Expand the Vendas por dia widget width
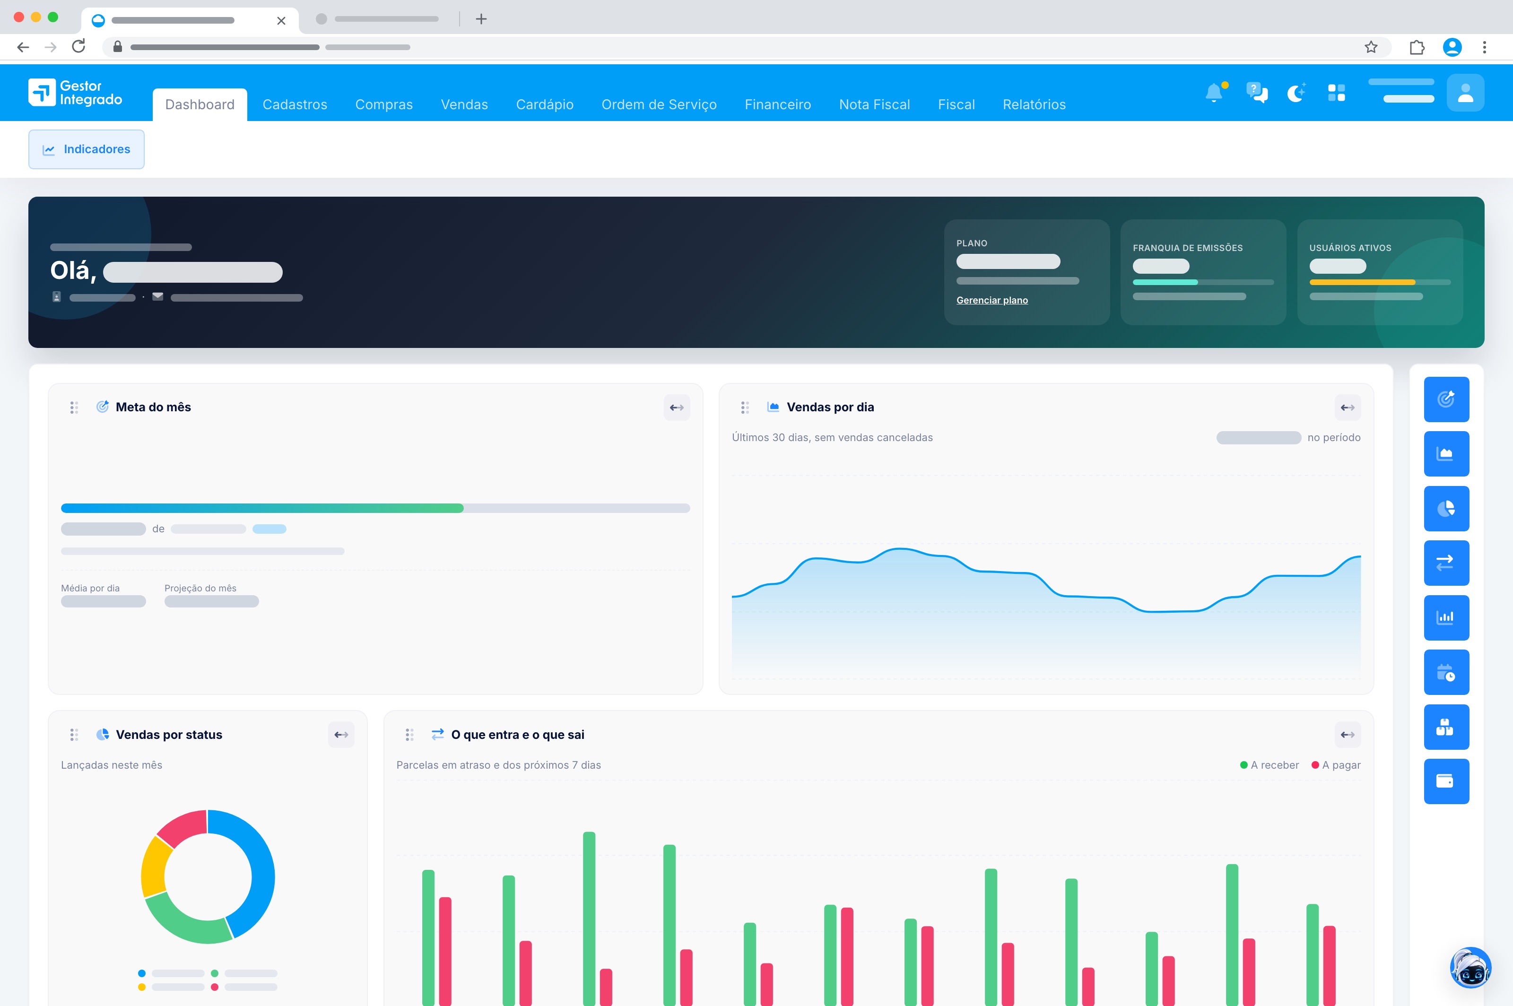 tap(1348, 408)
